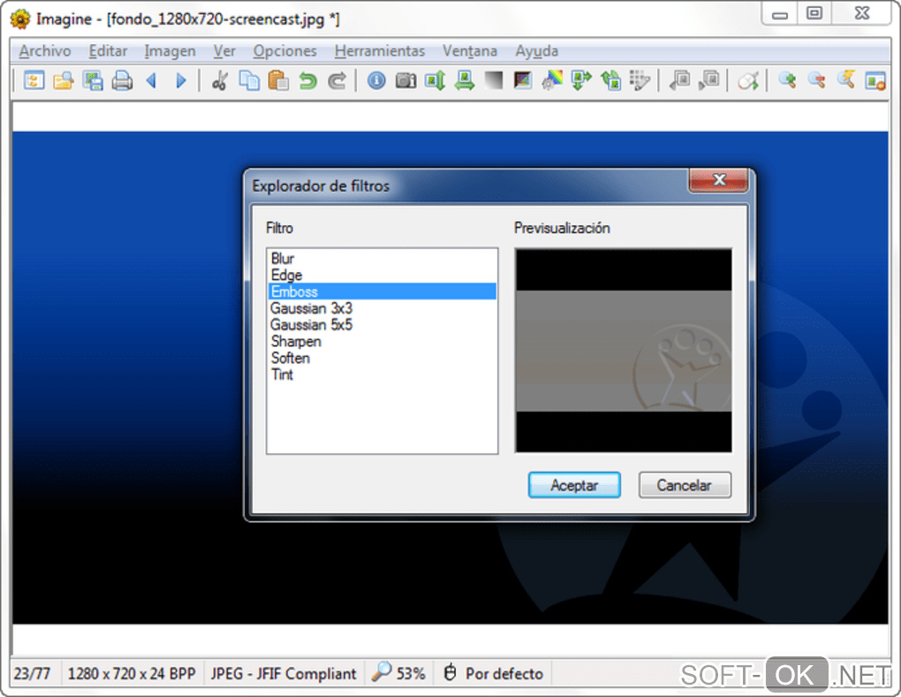This screenshot has height=697, width=901.
Task: Click the Previsualización preview image
Action: point(624,351)
